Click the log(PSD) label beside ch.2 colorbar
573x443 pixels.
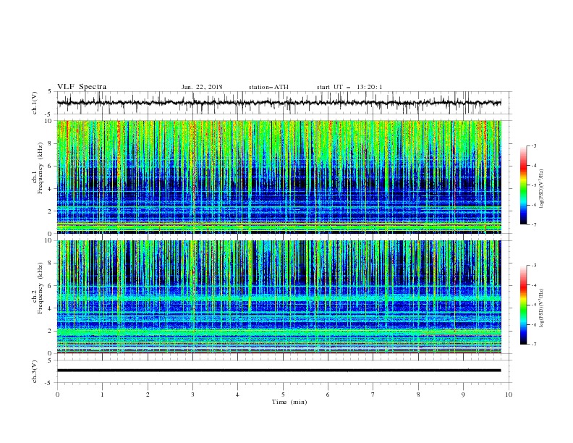[x=541, y=308]
